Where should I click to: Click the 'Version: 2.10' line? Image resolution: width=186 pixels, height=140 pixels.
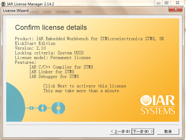(x=30, y=48)
